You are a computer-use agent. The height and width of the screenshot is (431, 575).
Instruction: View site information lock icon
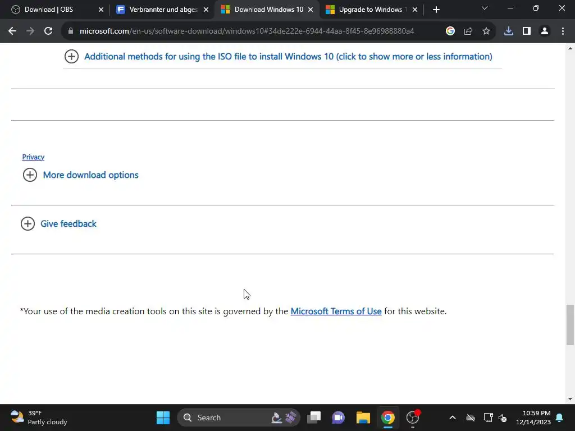71,31
